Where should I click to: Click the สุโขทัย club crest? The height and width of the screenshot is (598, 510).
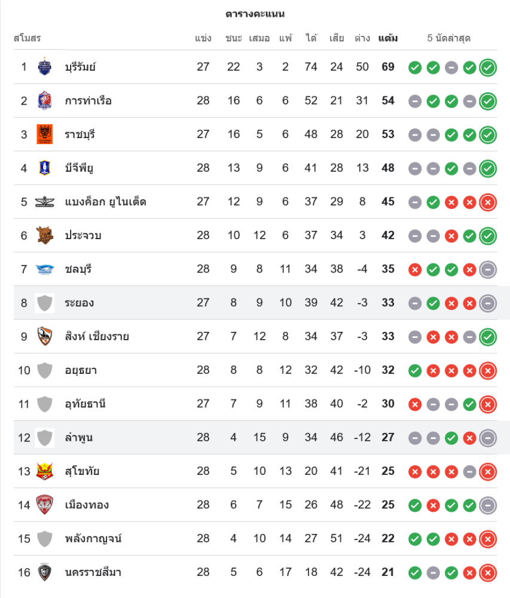pyautogui.click(x=45, y=471)
